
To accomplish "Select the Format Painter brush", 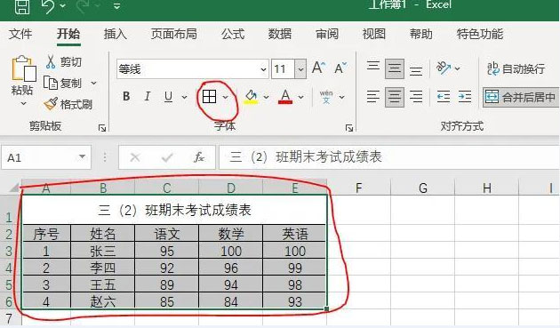I will 51,104.
